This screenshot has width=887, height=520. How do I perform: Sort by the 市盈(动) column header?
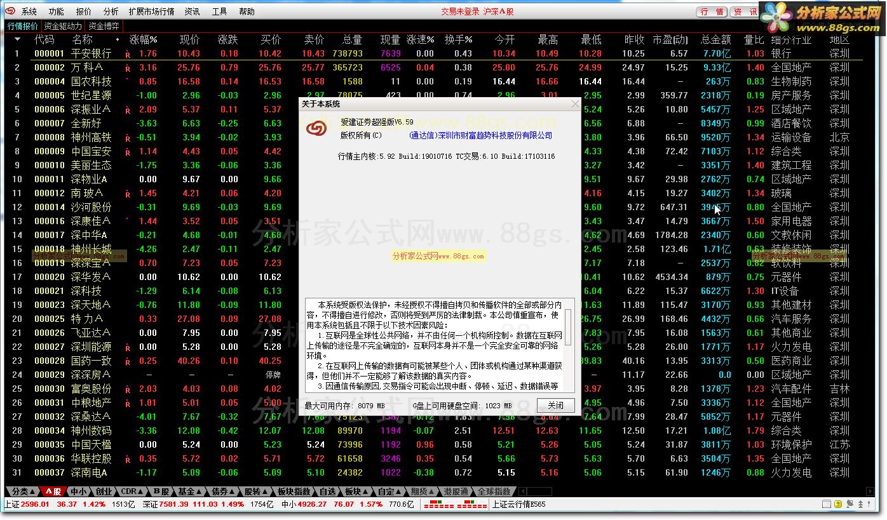point(670,40)
